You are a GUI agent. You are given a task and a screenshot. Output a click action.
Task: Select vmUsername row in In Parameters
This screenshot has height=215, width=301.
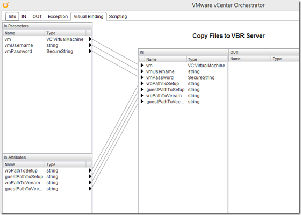(47, 45)
